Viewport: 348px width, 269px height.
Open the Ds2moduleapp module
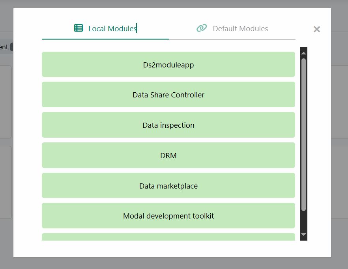(x=168, y=64)
